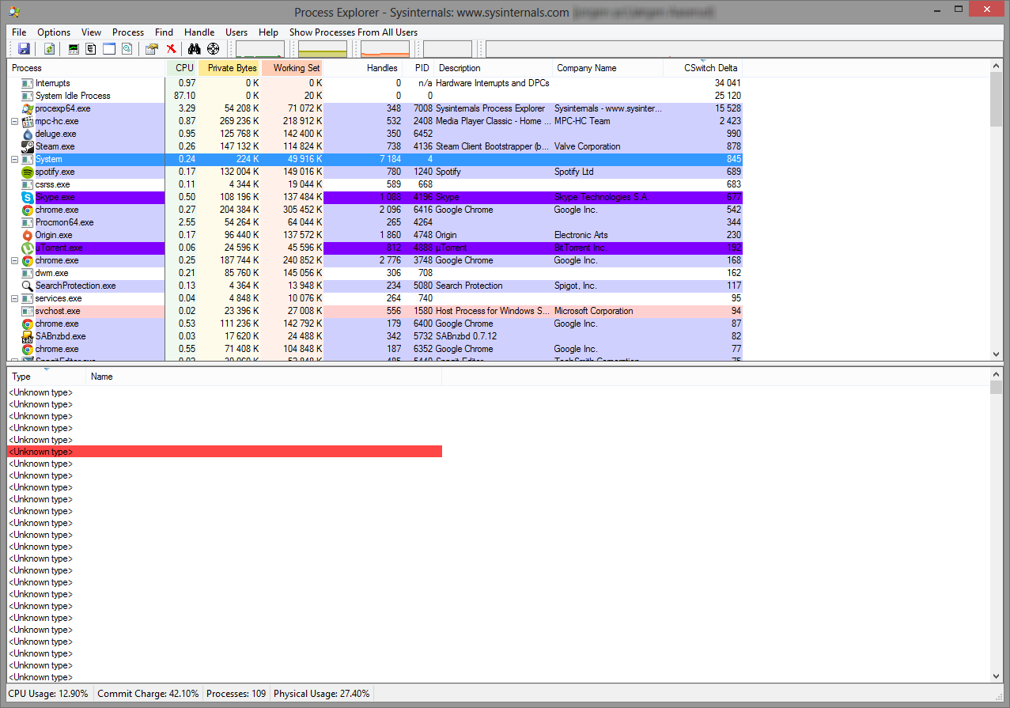Click the Save toolbar icon

pyautogui.click(x=24, y=49)
